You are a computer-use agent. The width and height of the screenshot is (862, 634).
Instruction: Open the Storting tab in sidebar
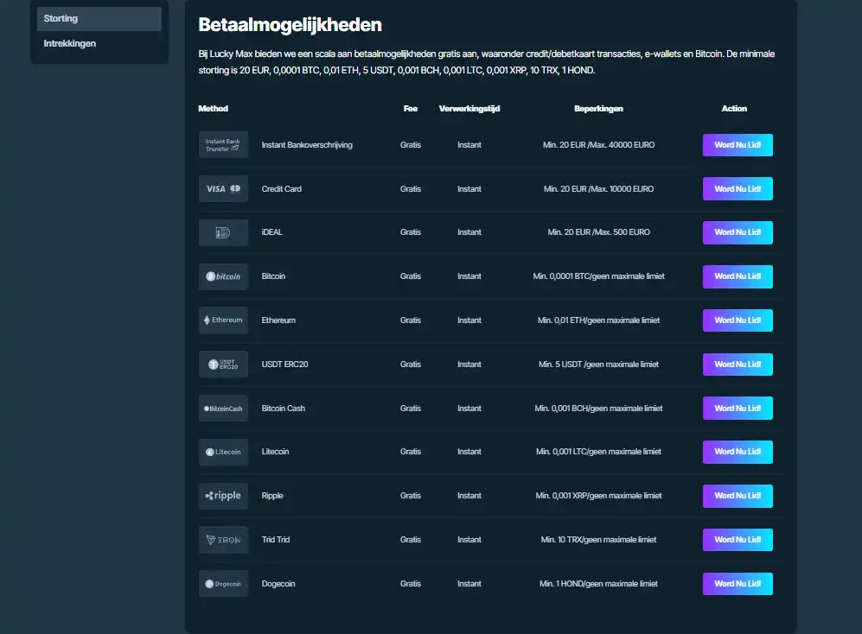coord(99,19)
